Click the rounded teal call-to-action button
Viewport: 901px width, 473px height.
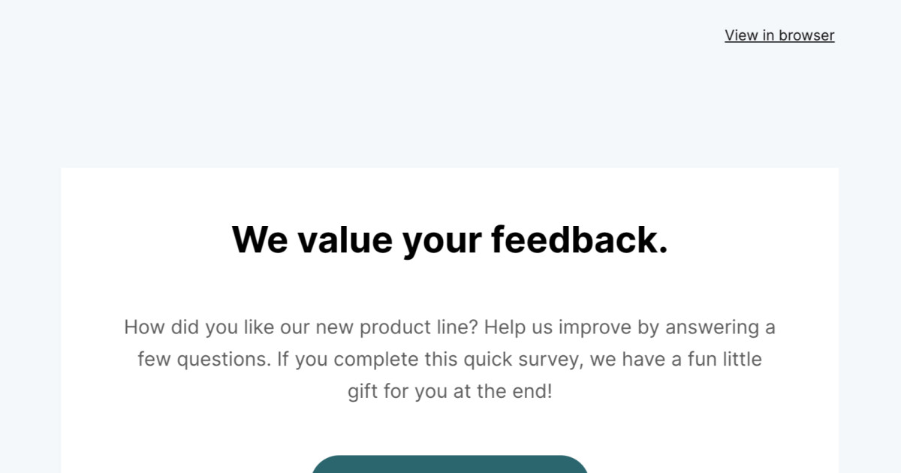pos(450,467)
